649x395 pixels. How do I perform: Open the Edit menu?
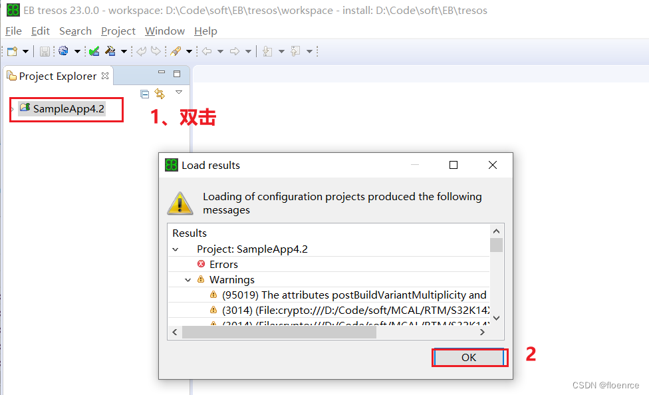(40, 31)
